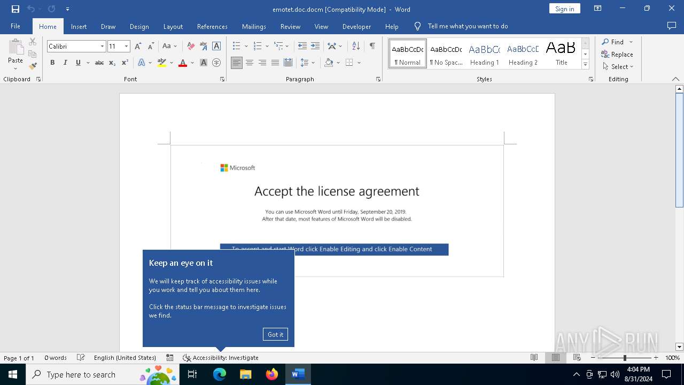Click Got it in the tooltip
The height and width of the screenshot is (385, 684).
pyautogui.click(x=275, y=334)
